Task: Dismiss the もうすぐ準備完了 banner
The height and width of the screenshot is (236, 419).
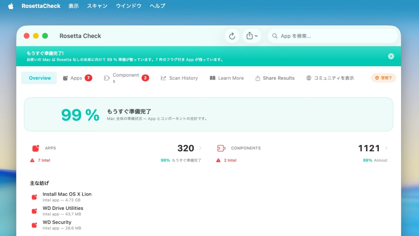Action: click(x=391, y=56)
